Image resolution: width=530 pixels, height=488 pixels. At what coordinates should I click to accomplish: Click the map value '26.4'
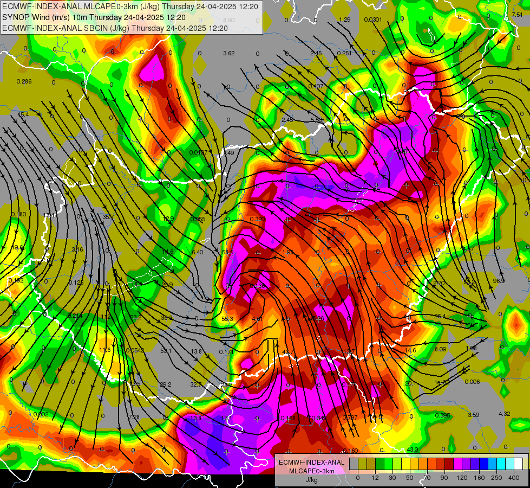[x=440, y=316]
